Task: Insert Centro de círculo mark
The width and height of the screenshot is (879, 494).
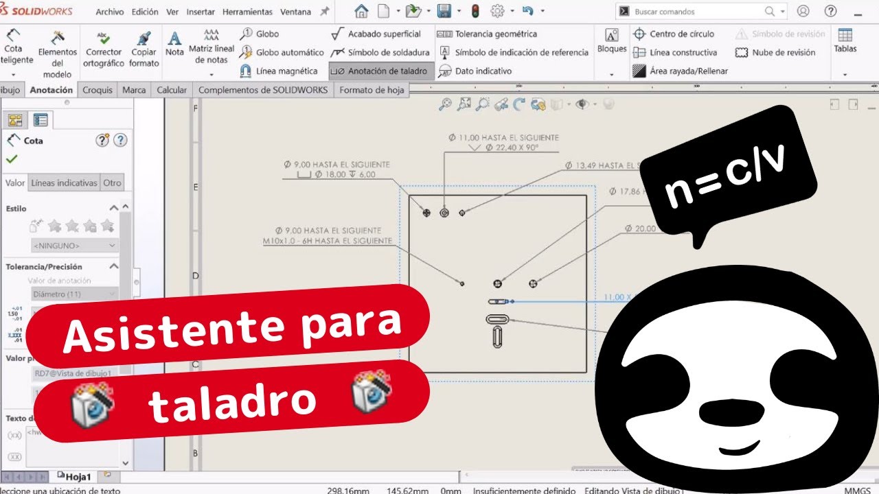Action: click(x=674, y=34)
